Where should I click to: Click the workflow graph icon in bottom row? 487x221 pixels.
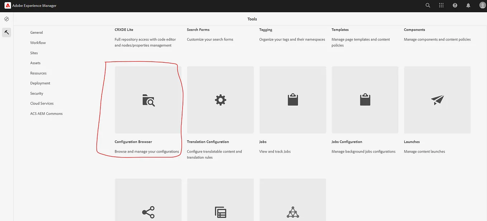(293, 212)
